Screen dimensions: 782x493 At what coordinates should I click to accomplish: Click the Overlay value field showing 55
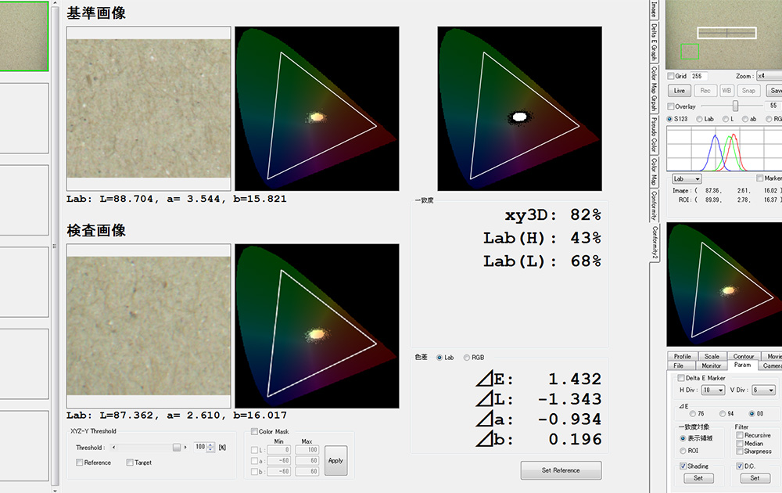pos(773,106)
